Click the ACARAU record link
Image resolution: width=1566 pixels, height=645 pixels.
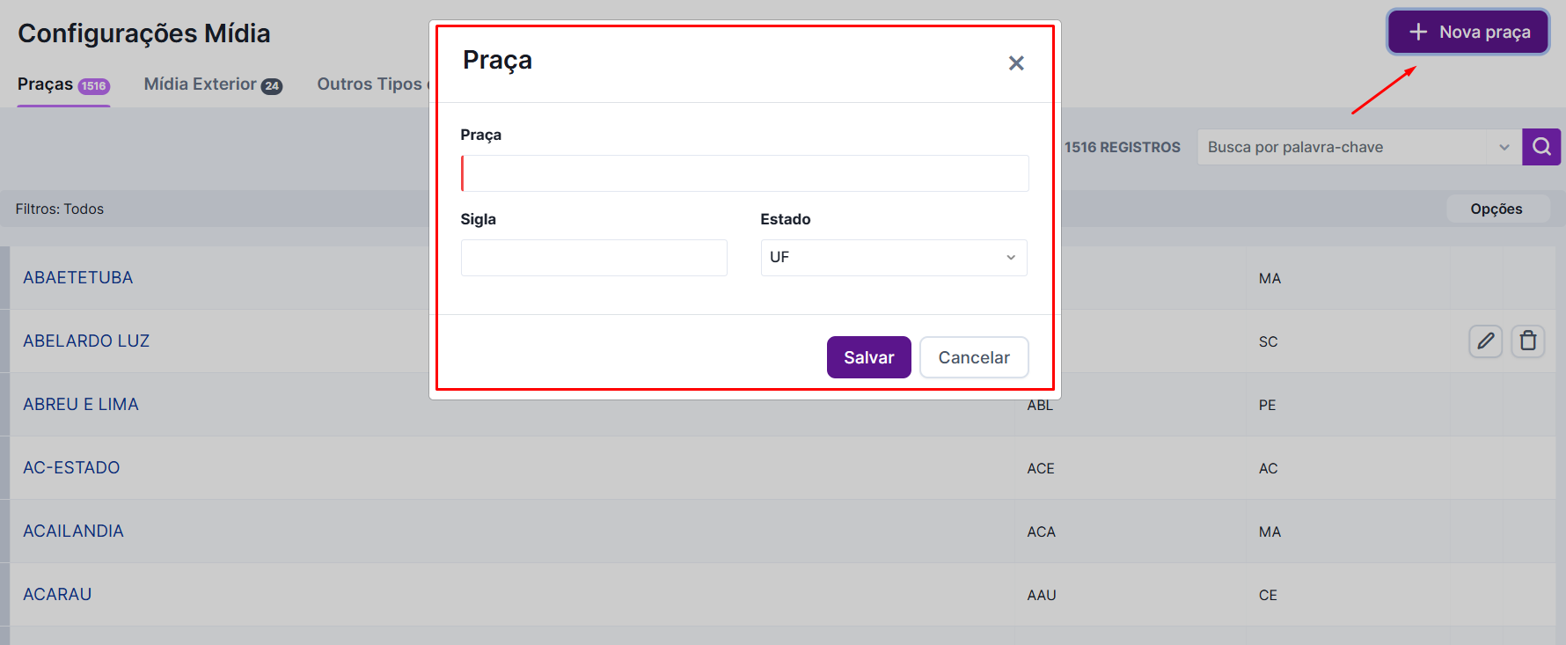click(57, 595)
